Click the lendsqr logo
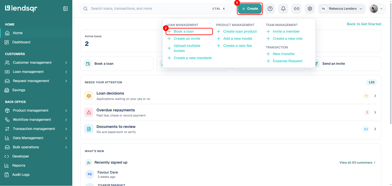 (21, 8)
